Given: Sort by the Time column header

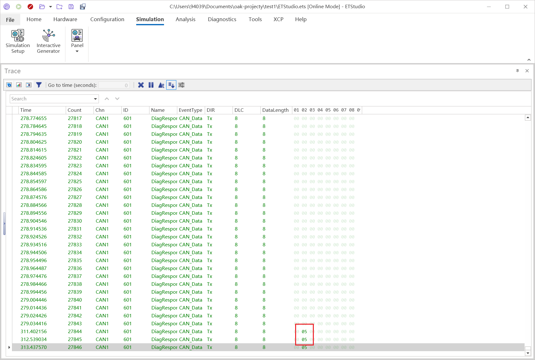Looking at the screenshot, I should click(42, 110).
